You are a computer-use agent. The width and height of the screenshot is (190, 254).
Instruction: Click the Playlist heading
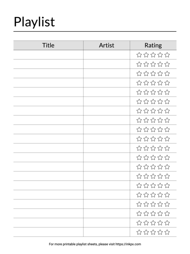34,22
